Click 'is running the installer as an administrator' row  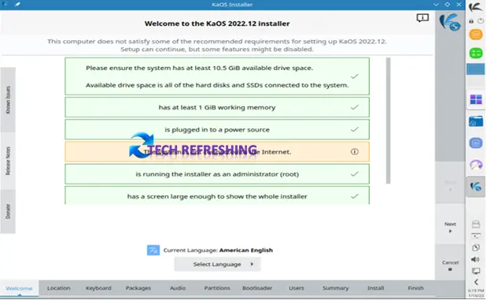[x=217, y=174]
